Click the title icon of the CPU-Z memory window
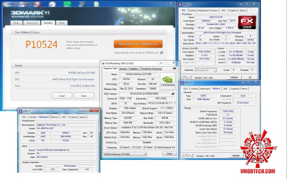287x179 pixels. click(182, 83)
